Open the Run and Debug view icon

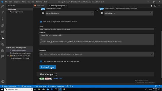tap(3, 25)
